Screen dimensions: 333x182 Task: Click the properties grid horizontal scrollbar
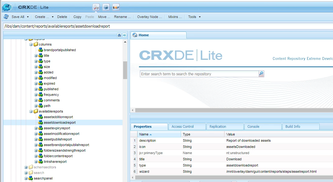click(234, 177)
